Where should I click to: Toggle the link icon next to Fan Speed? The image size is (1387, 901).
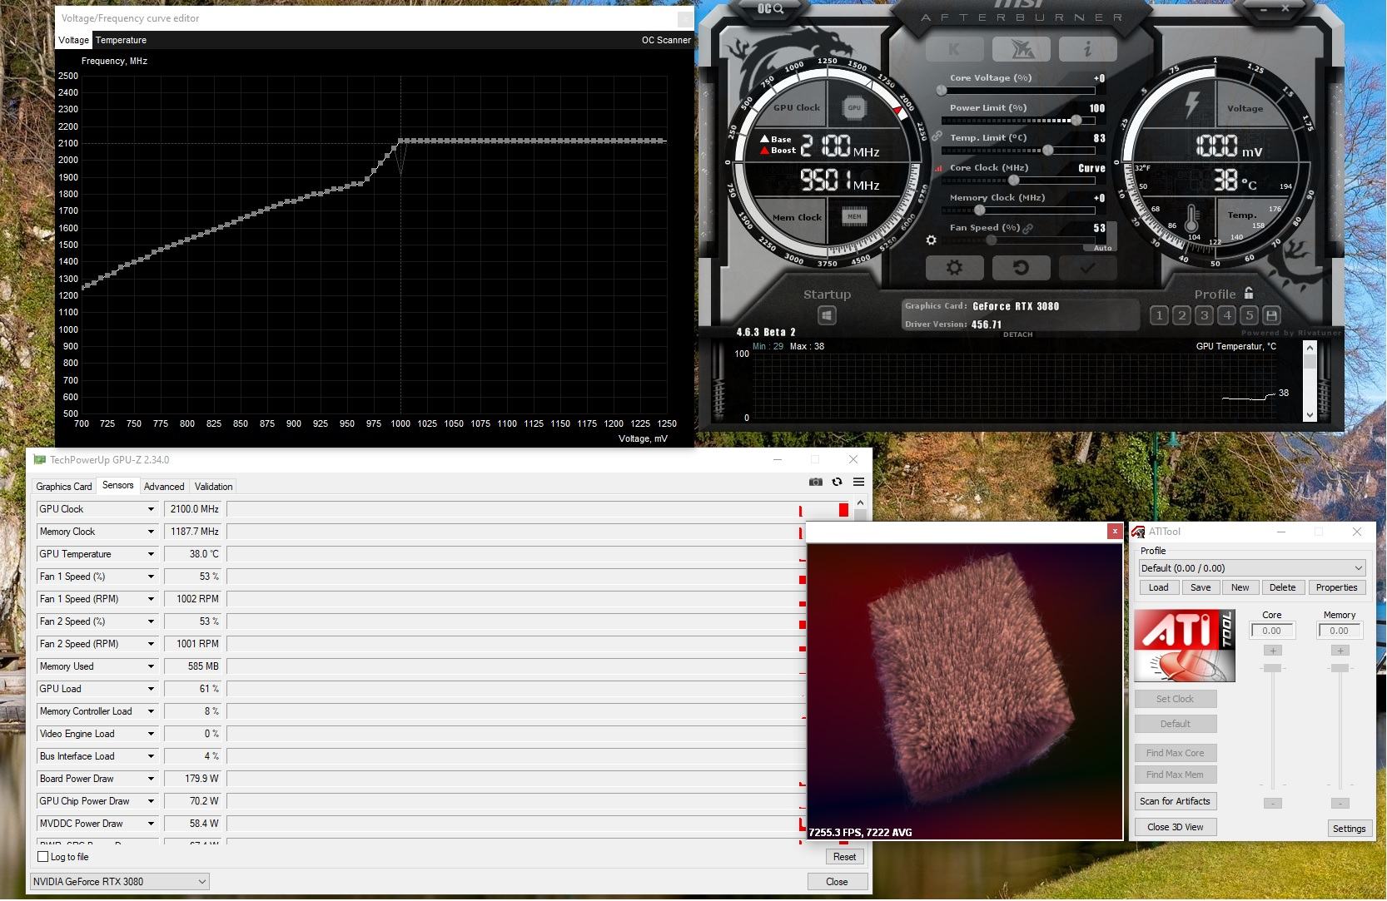coord(1028,228)
